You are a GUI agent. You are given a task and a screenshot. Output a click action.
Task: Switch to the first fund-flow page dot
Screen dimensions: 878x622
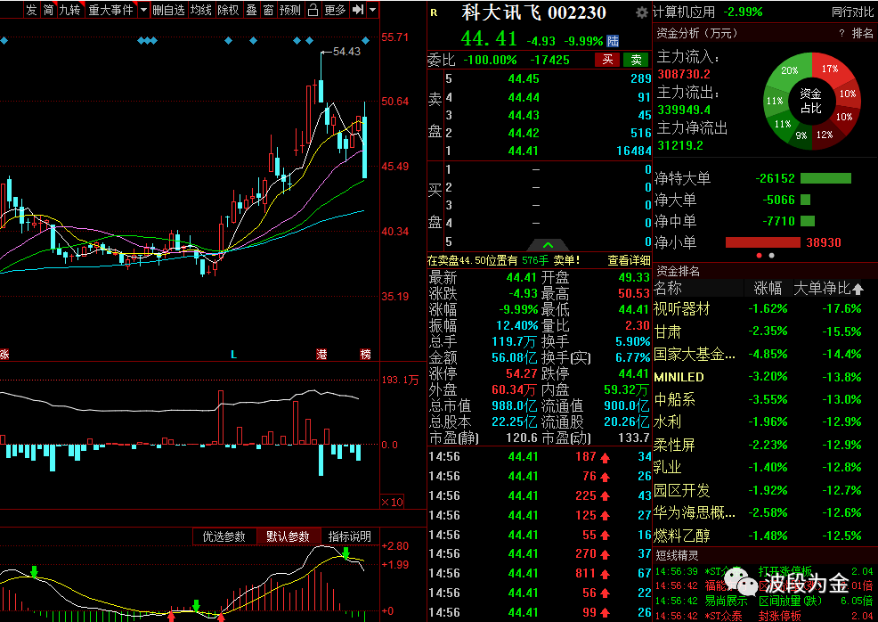pyautogui.click(x=760, y=256)
